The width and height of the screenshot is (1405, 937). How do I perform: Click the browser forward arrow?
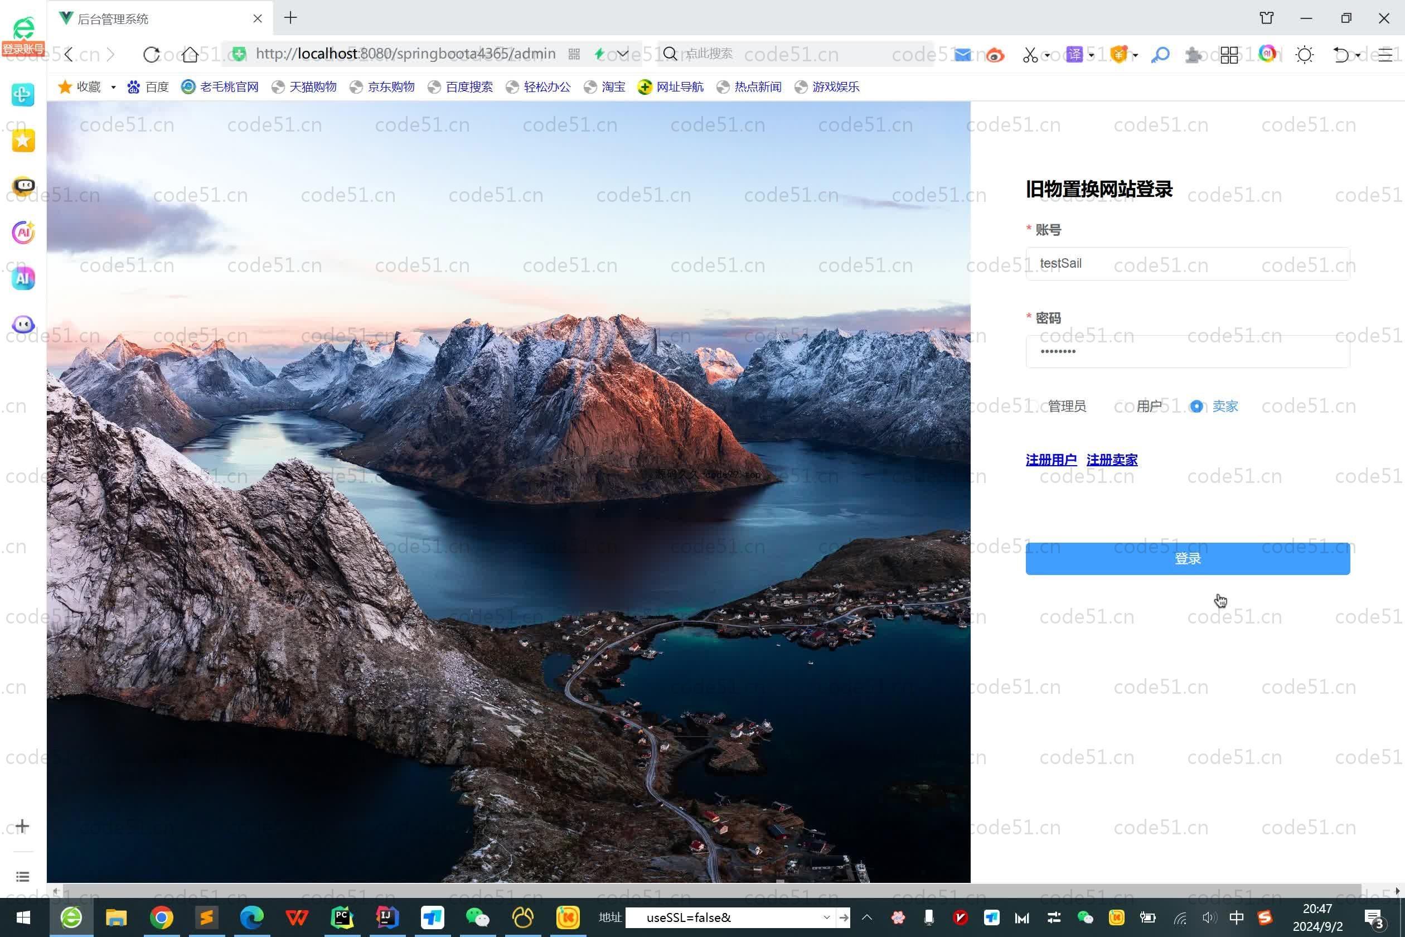[x=110, y=55]
